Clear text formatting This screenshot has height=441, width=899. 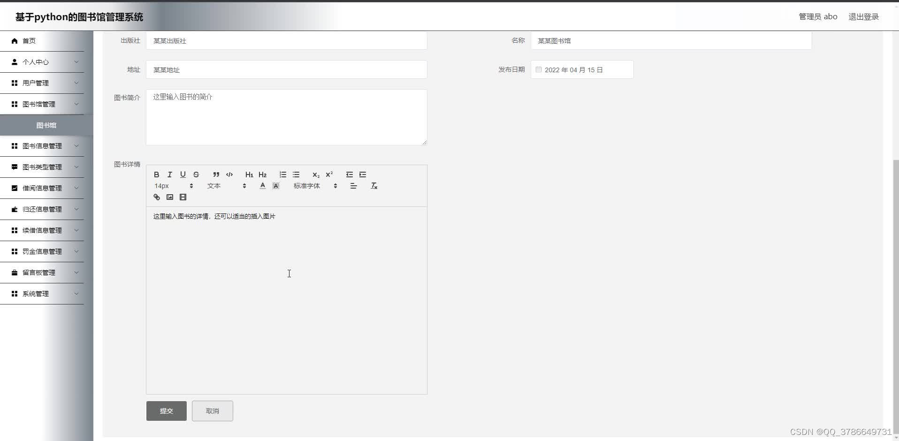pos(374,186)
